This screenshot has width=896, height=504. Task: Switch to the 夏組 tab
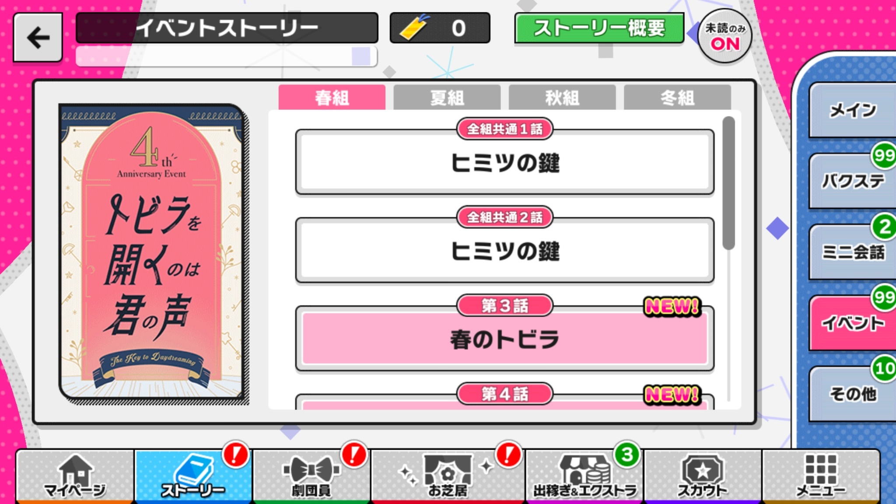tap(447, 97)
